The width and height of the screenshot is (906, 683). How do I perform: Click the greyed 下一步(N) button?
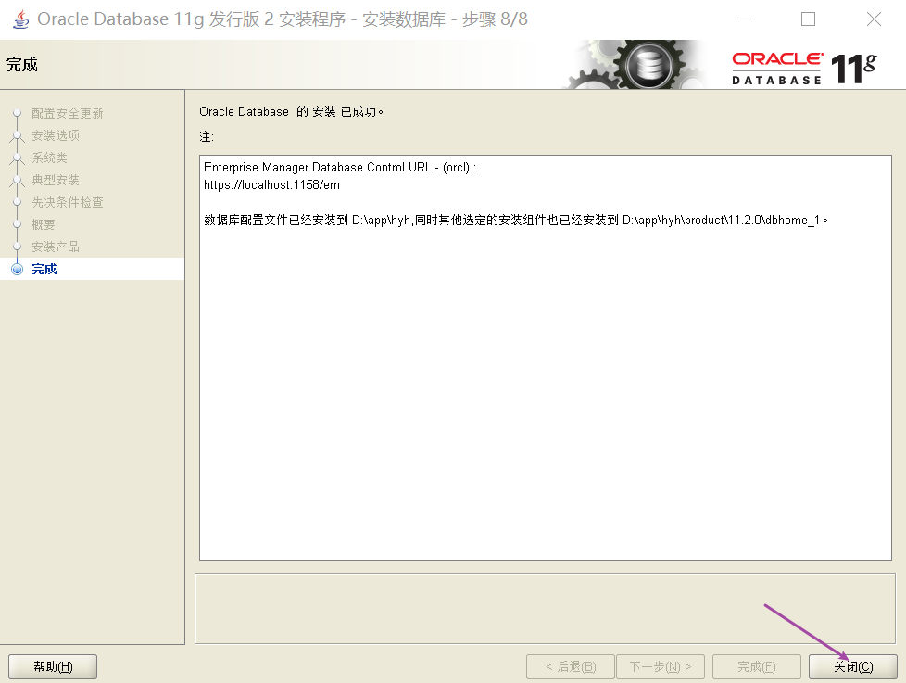click(x=661, y=667)
